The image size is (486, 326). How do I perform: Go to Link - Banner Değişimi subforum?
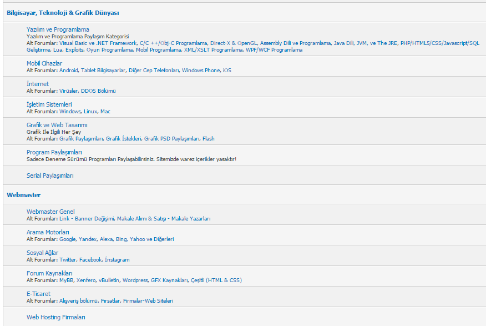pyautogui.click(x=87, y=219)
